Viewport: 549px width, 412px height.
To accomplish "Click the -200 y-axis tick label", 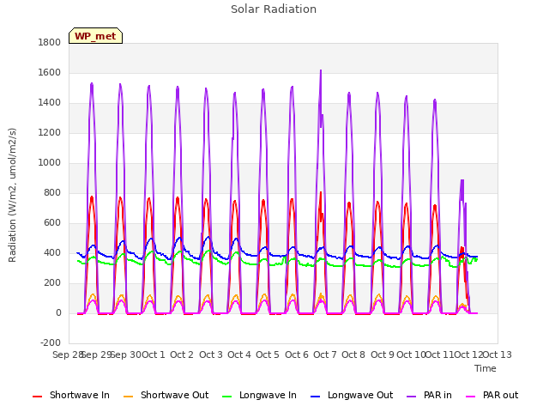I will 51,343.
